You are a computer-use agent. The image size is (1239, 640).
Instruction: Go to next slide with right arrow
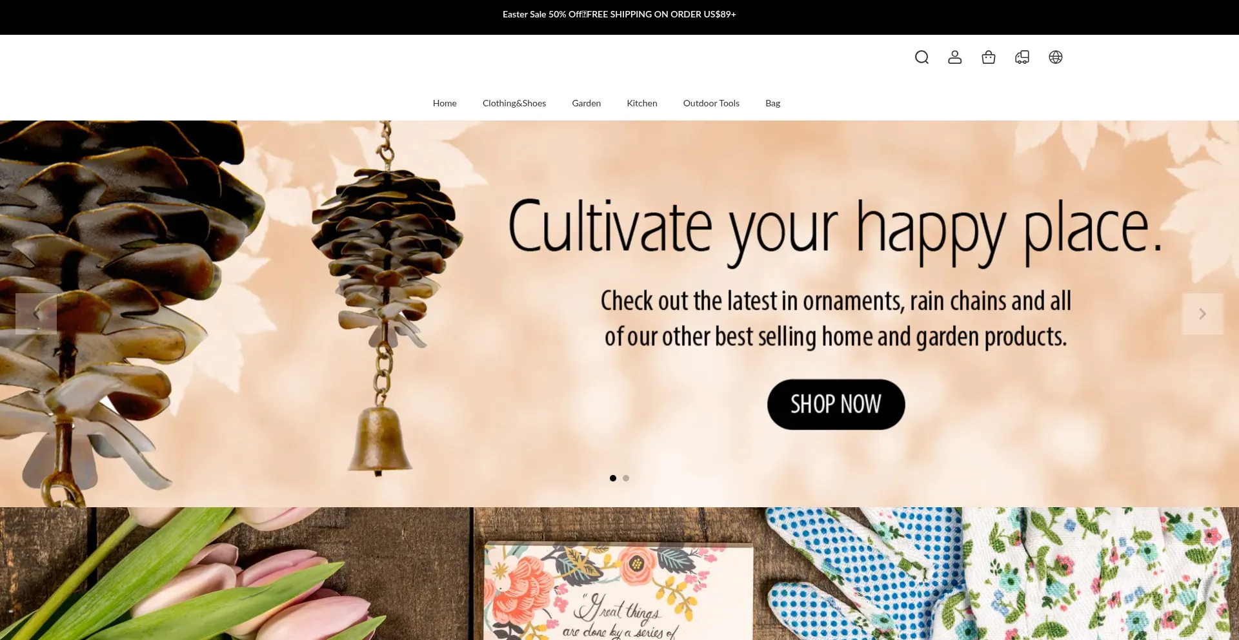(1202, 314)
